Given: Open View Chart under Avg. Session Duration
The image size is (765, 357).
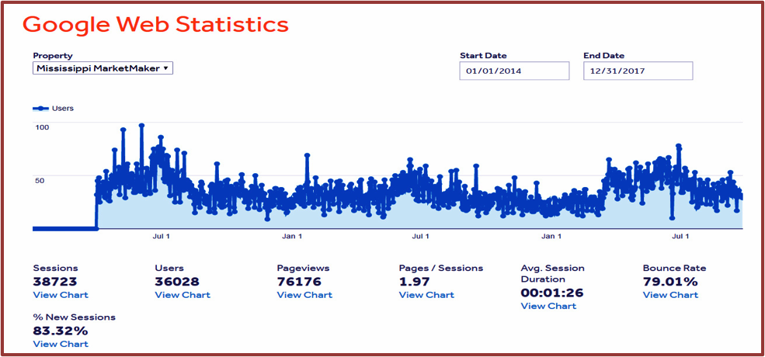Looking at the screenshot, I should click(548, 307).
